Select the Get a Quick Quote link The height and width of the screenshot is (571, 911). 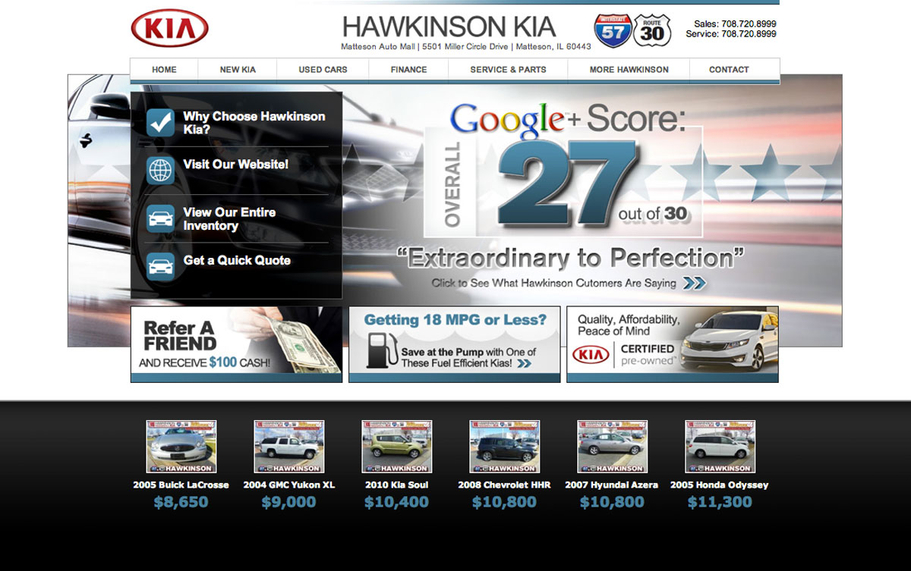pos(237,260)
